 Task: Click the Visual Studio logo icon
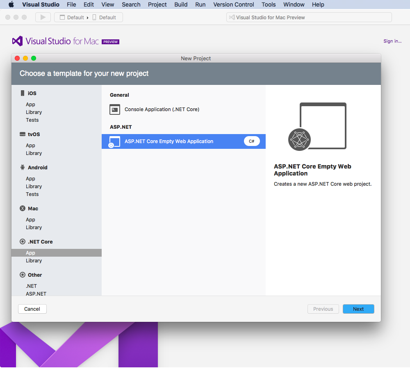(x=18, y=41)
